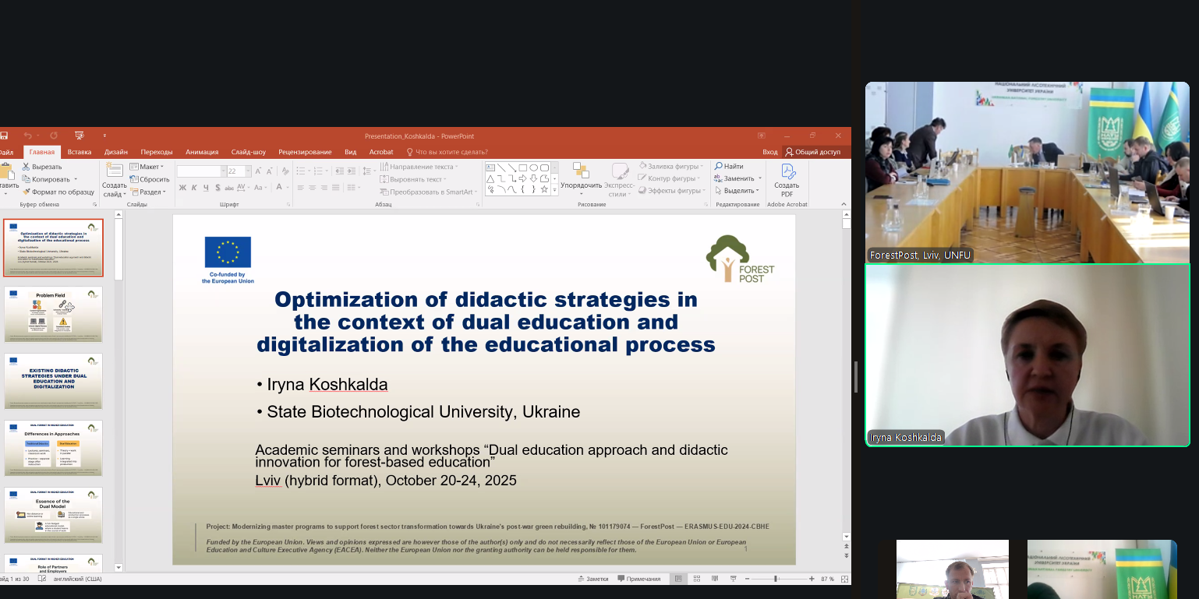This screenshot has height=599, width=1199.
Task: Click the Undo arrow in quick access toolbar
Action: point(28,136)
